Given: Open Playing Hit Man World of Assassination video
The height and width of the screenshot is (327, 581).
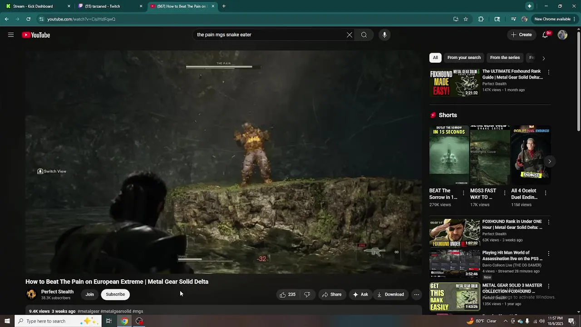Looking at the screenshot, I should click(x=454, y=263).
